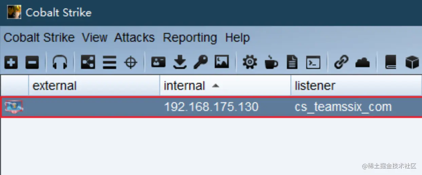Open Screenshots via the picture icon

(222, 62)
